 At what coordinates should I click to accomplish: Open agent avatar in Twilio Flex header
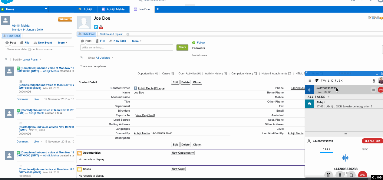tap(381, 81)
